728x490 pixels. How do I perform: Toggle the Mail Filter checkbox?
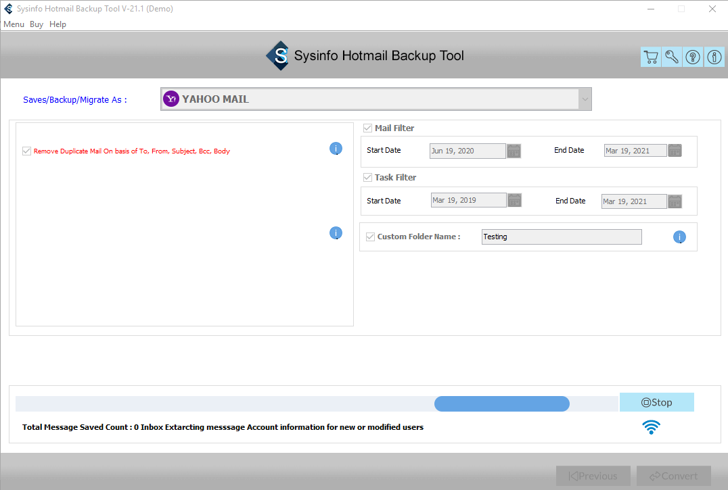367,128
